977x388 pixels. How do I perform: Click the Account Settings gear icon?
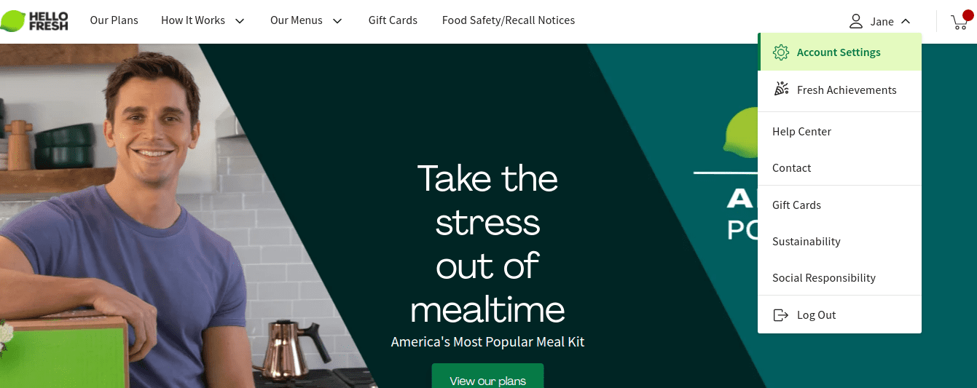(781, 52)
